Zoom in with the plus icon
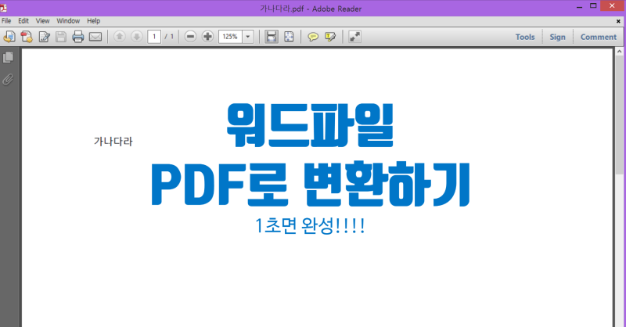626x327 pixels. click(207, 37)
